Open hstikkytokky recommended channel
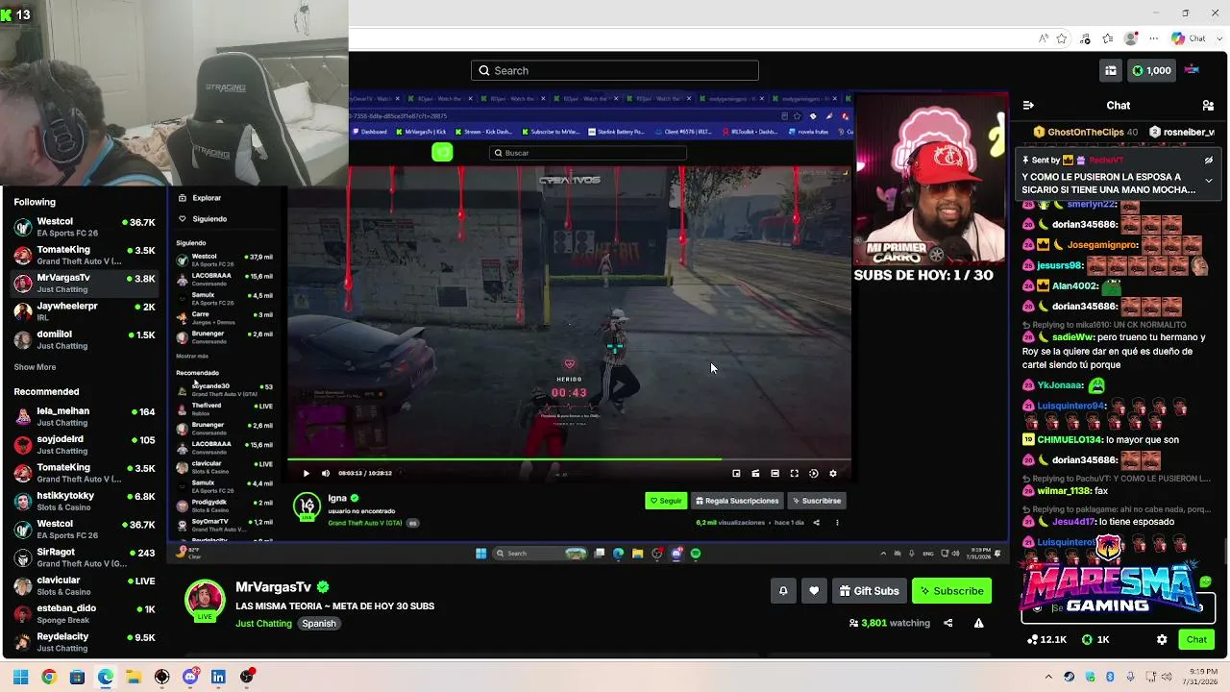 tap(84, 501)
